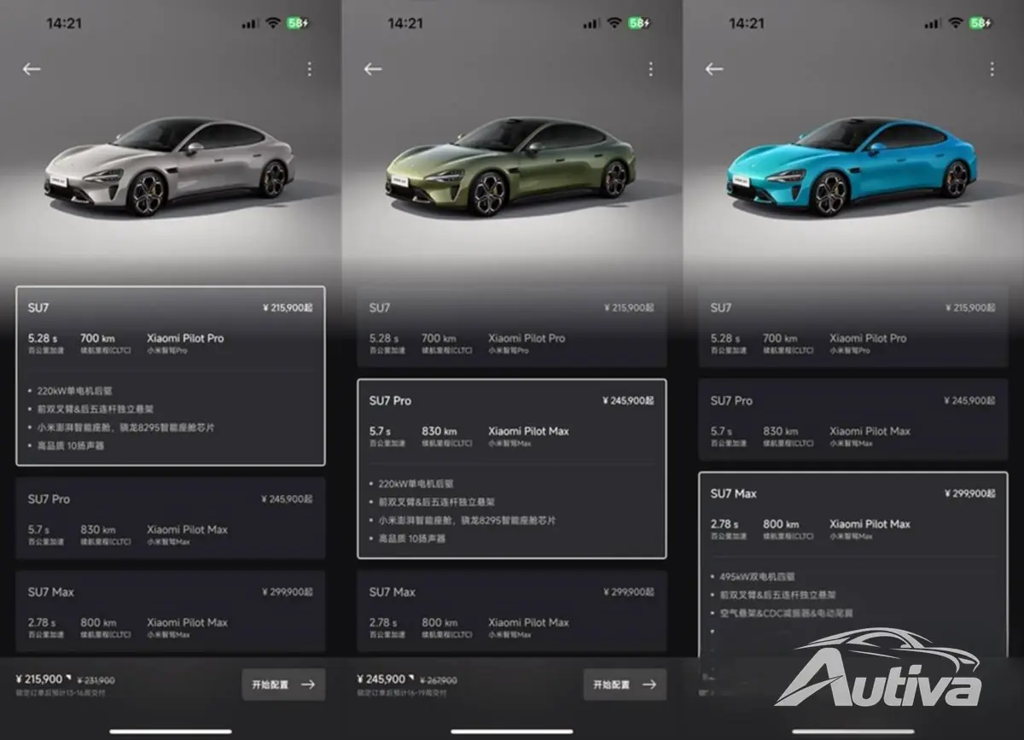Tap the back arrow on gray car screen
Image resolution: width=1024 pixels, height=740 pixels.
point(32,69)
